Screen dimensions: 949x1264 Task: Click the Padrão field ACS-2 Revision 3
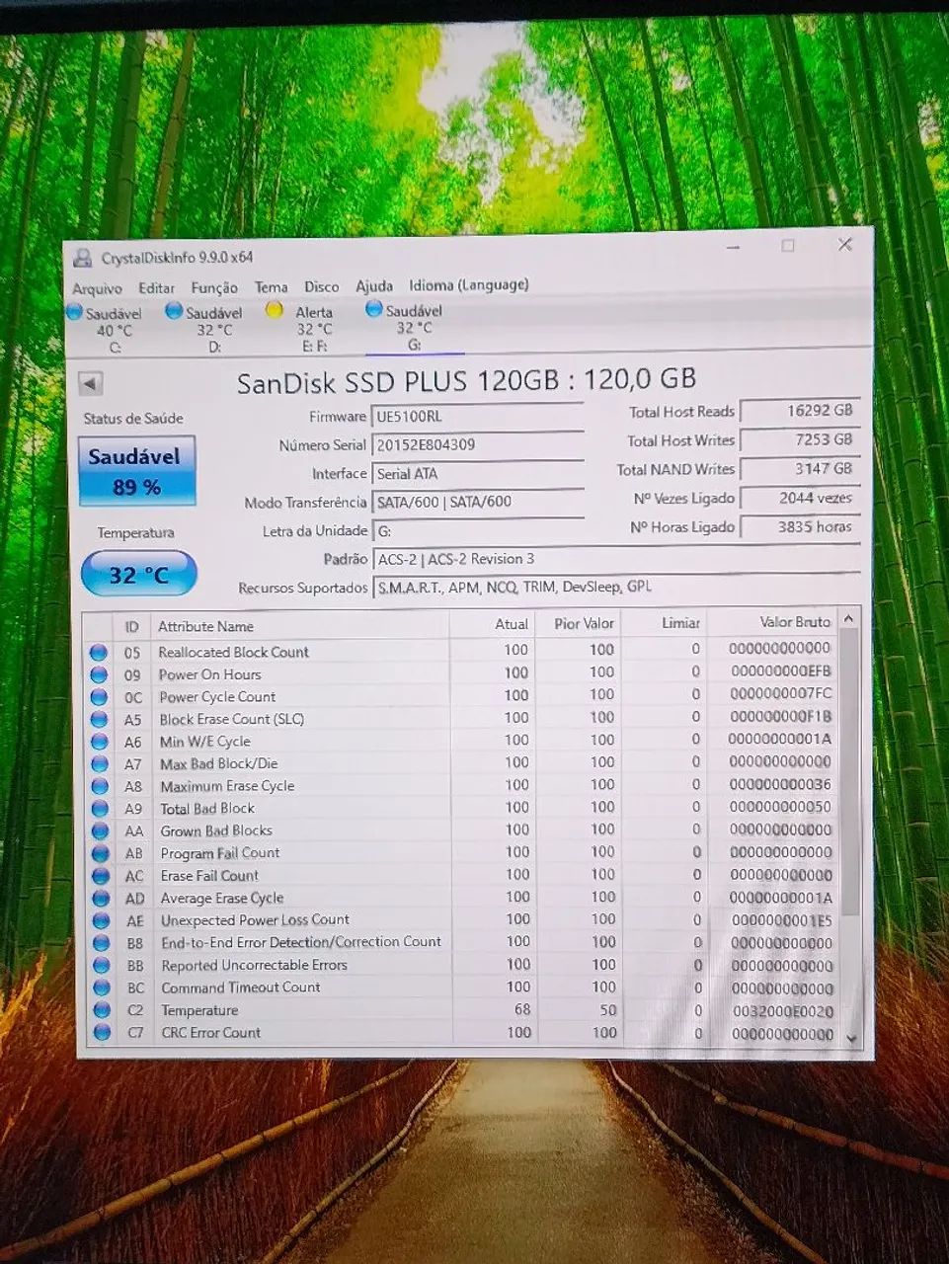point(617,559)
